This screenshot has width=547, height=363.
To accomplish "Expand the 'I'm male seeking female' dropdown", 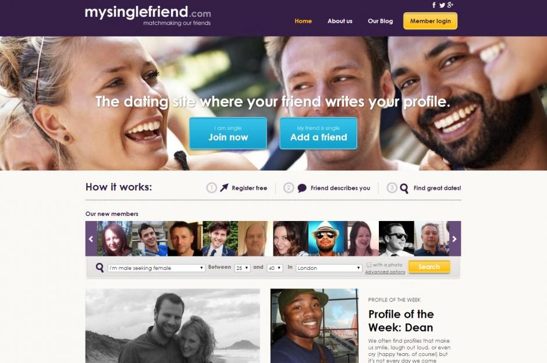I will 156,268.
